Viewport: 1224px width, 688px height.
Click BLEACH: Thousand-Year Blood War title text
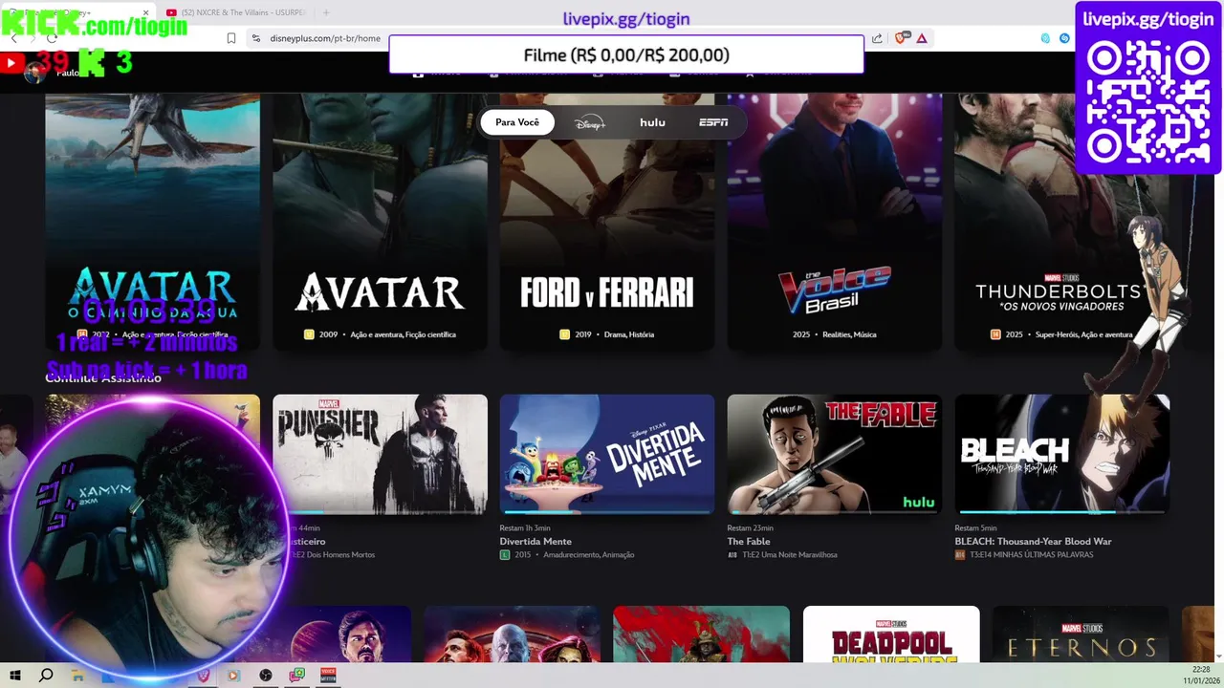tap(1033, 542)
